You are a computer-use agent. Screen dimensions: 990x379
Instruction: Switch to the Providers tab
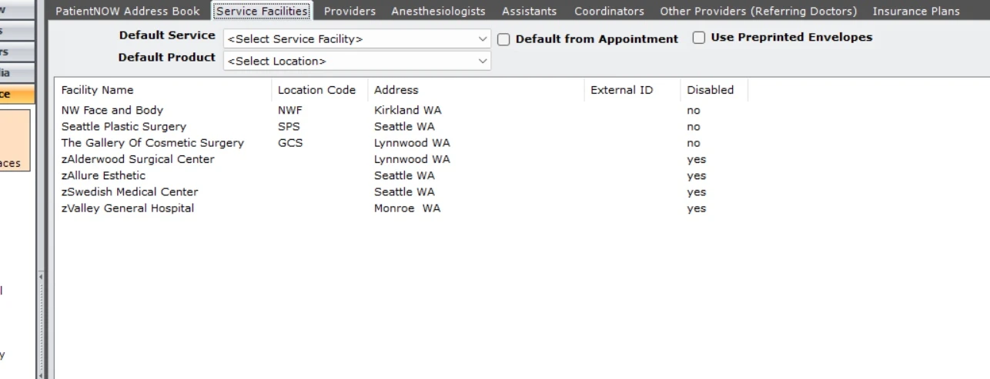350,11
